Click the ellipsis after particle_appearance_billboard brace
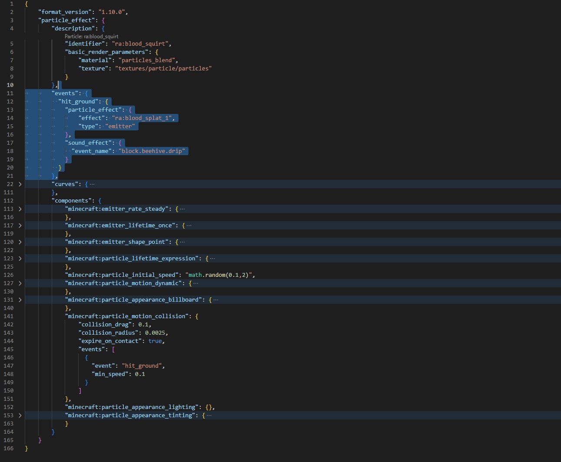Viewport: 561px width, 462px height. (x=216, y=300)
